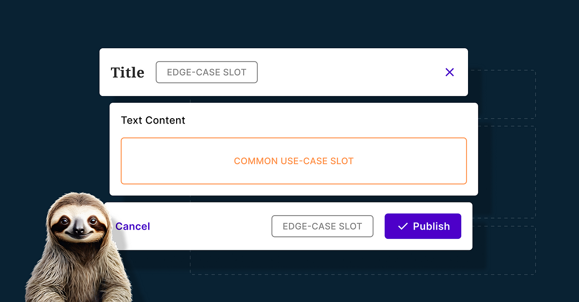Image resolution: width=579 pixels, height=302 pixels.
Task: Click the checkmark icon on the Publish button
Action: [x=402, y=226]
